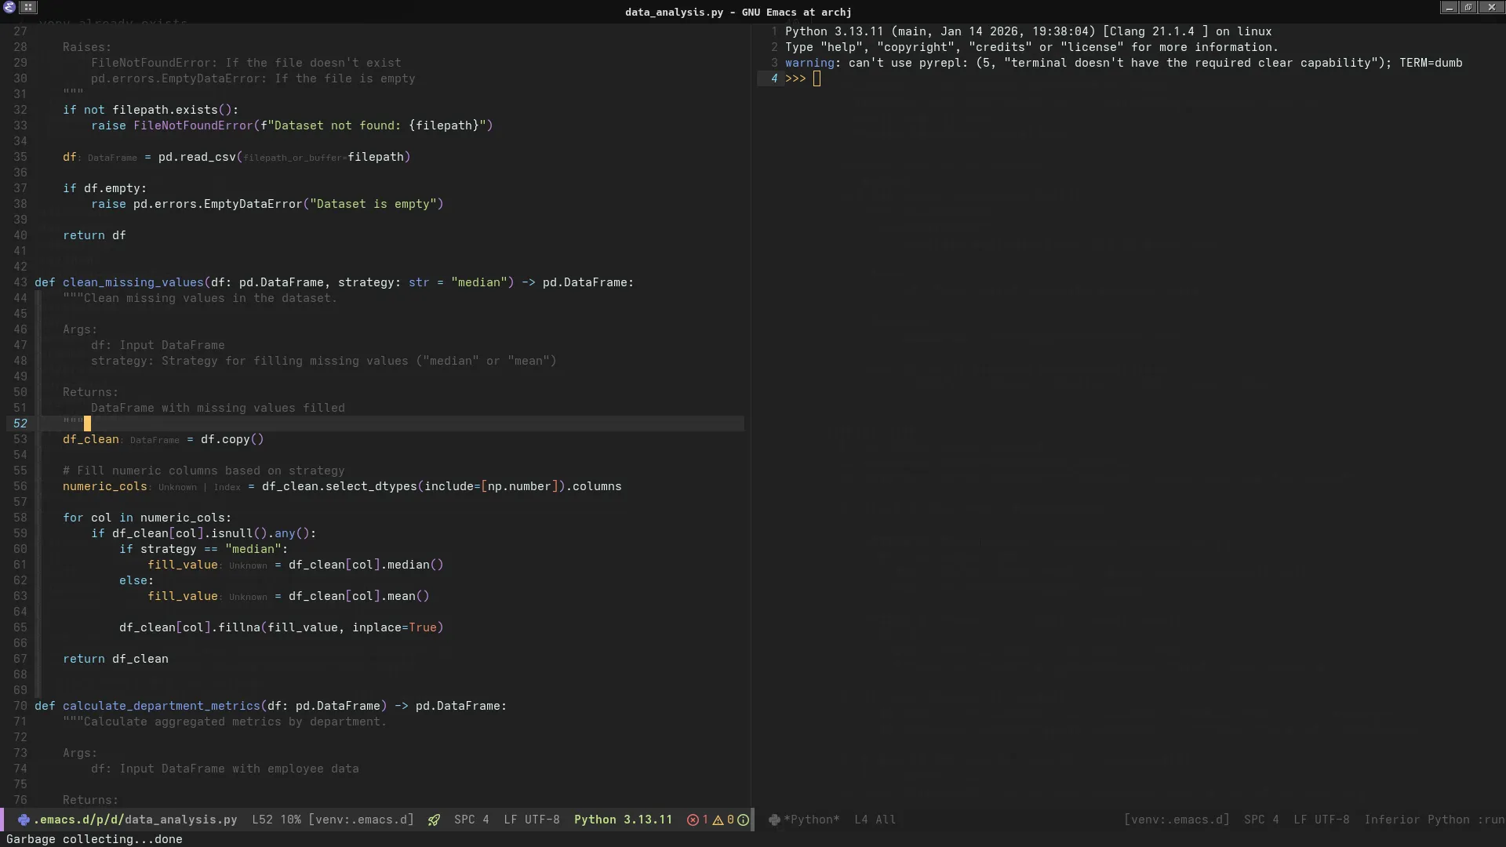Click fill_value median assignment on line 61
Viewport: 1506px width, 847px height.
[296, 565]
